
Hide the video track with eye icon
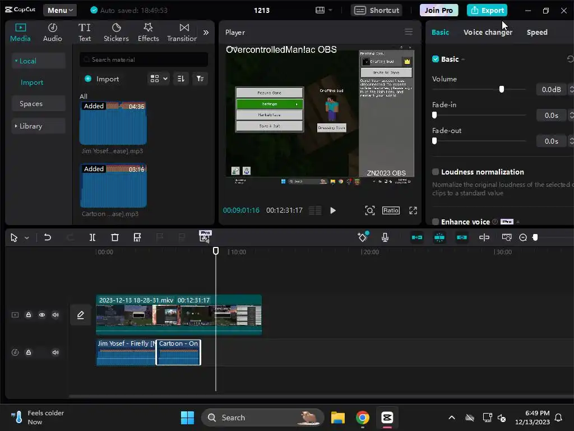click(x=42, y=315)
